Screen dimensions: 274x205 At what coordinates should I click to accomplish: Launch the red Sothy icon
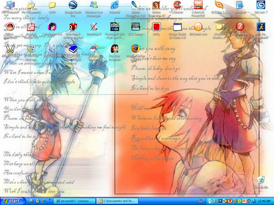point(156,29)
